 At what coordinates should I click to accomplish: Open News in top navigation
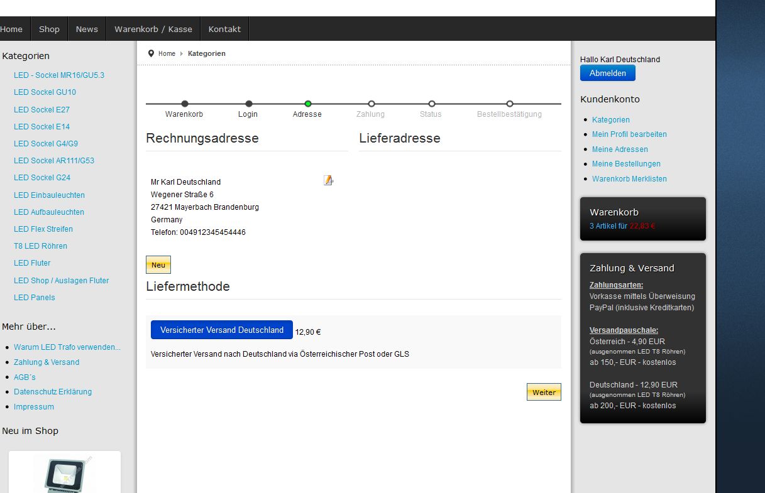tap(87, 29)
